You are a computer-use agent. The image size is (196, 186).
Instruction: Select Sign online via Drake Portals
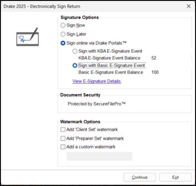63,43
